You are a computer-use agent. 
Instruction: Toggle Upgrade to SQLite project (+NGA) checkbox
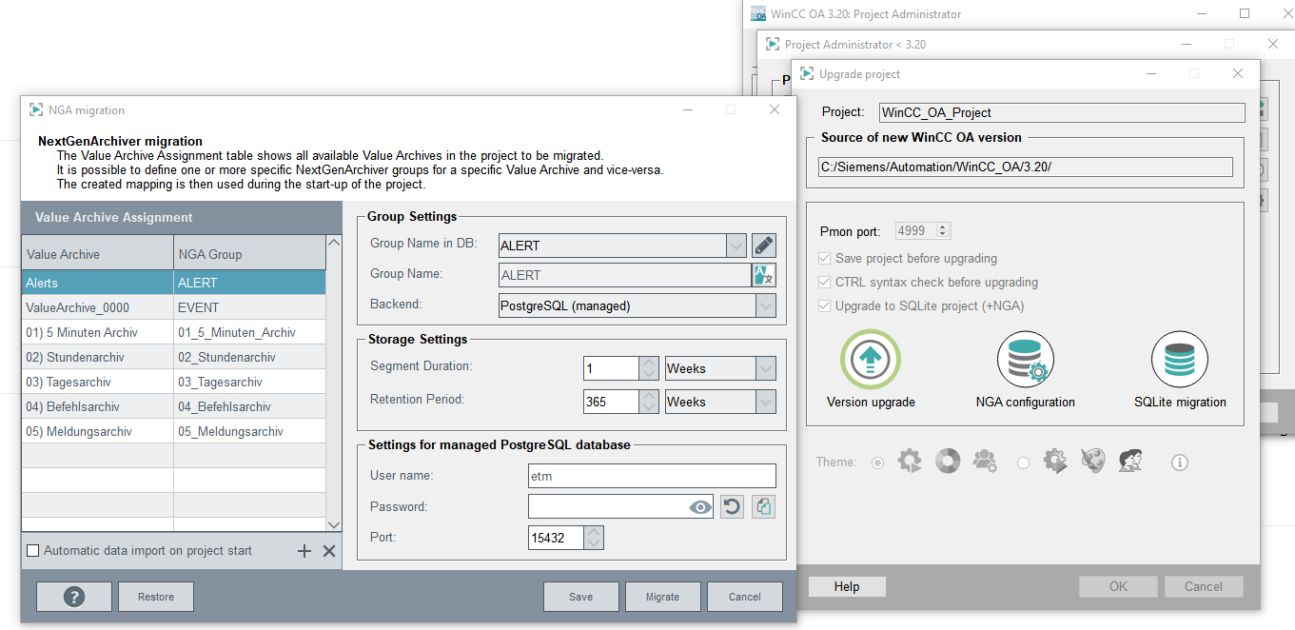tap(824, 306)
